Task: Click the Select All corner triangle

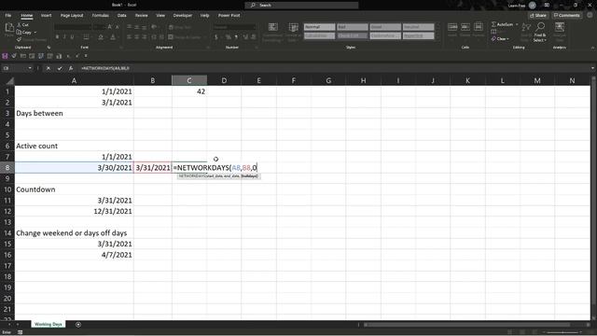Action: click(9, 80)
